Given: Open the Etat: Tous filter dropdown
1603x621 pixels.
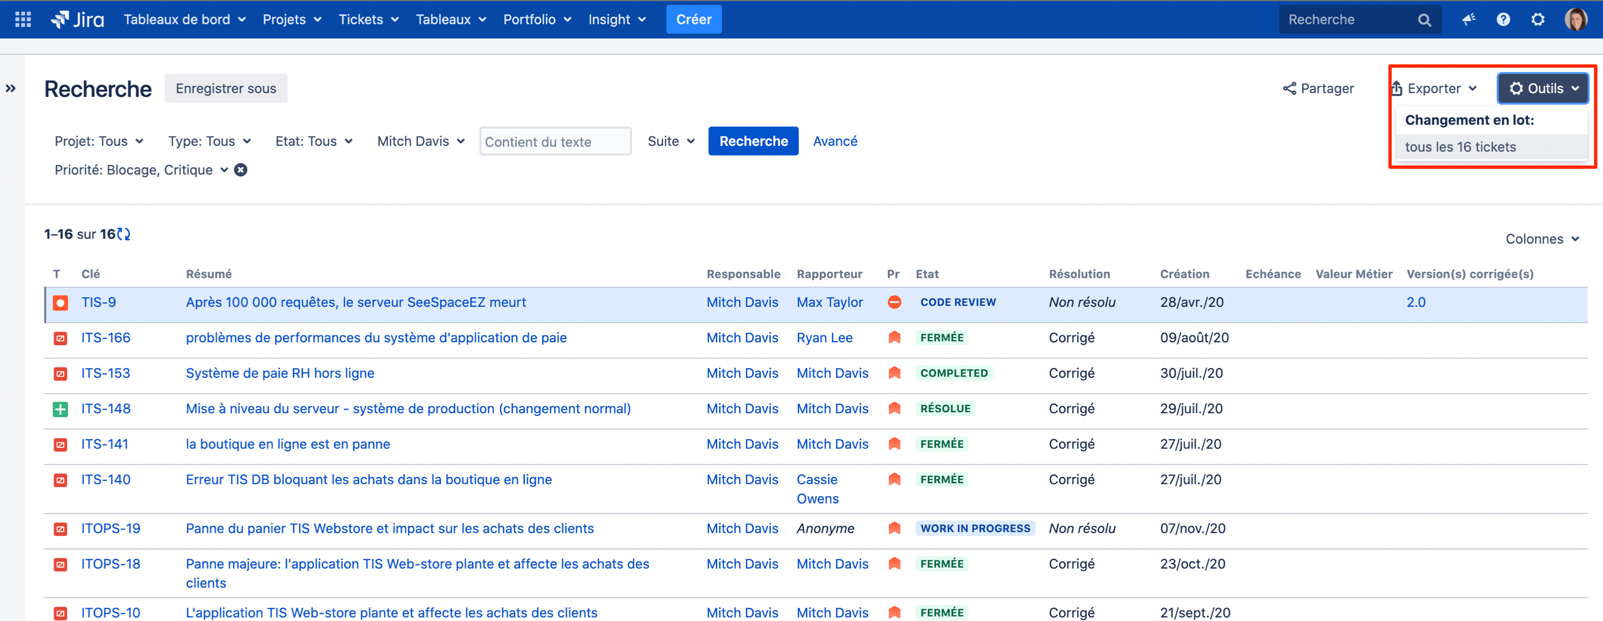Looking at the screenshot, I should (x=314, y=141).
